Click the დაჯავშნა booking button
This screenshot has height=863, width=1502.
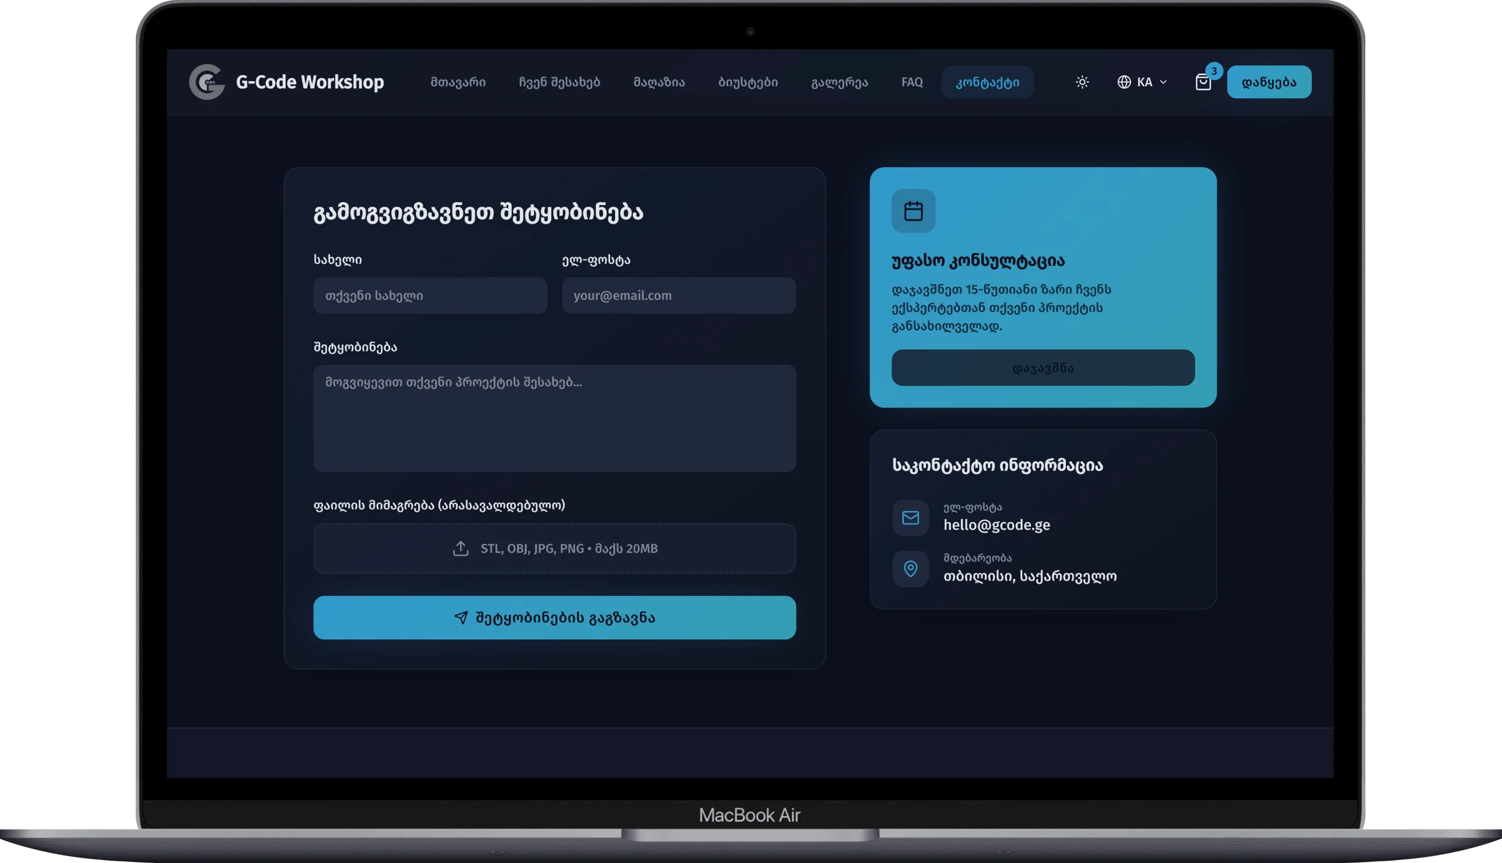point(1042,367)
